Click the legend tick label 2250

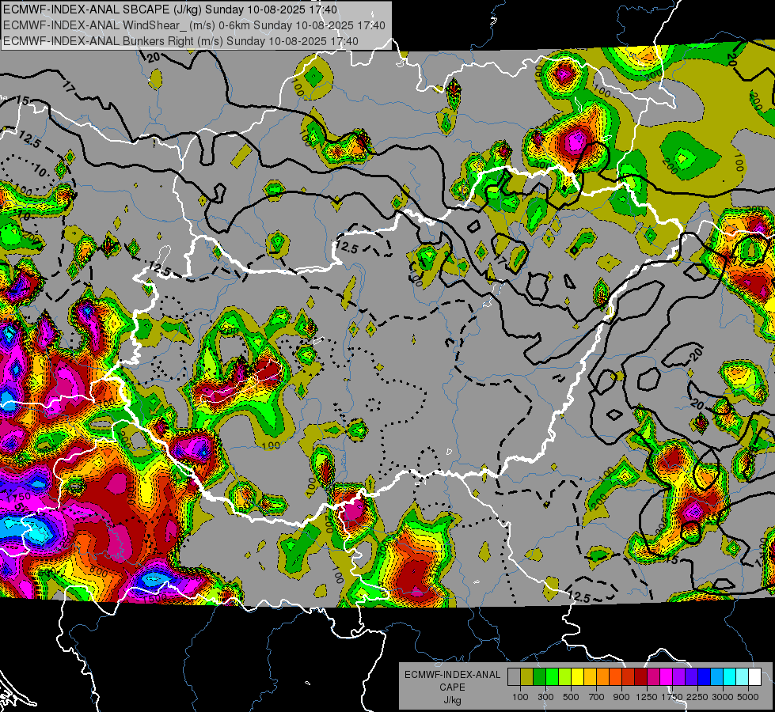pos(697,697)
